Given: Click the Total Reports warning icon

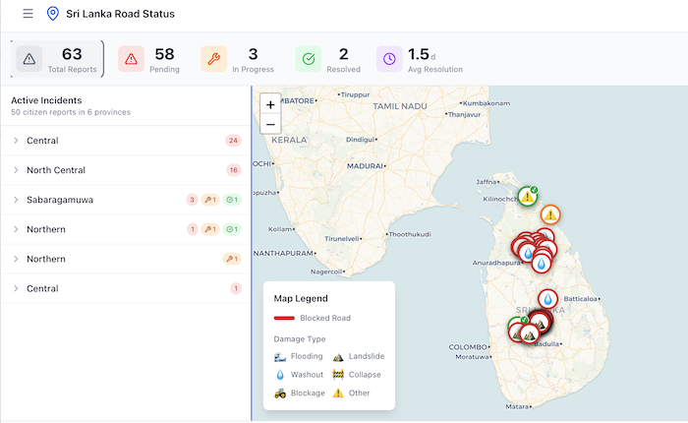Looking at the screenshot, I should coord(29,59).
